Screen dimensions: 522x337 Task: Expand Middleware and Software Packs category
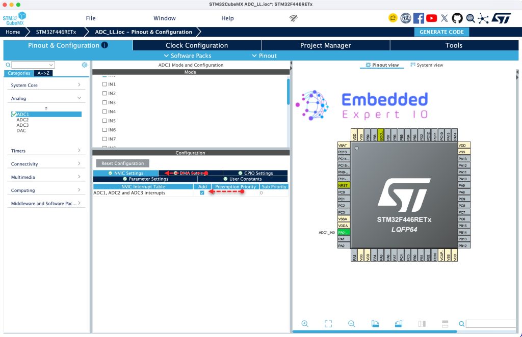coord(46,204)
